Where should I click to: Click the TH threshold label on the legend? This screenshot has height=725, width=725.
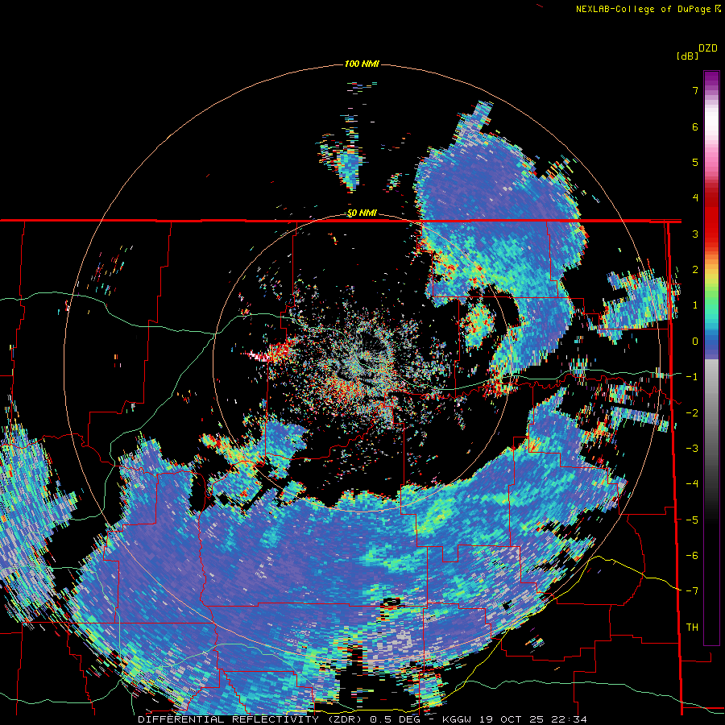pyautogui.click(x=692, y=628)
